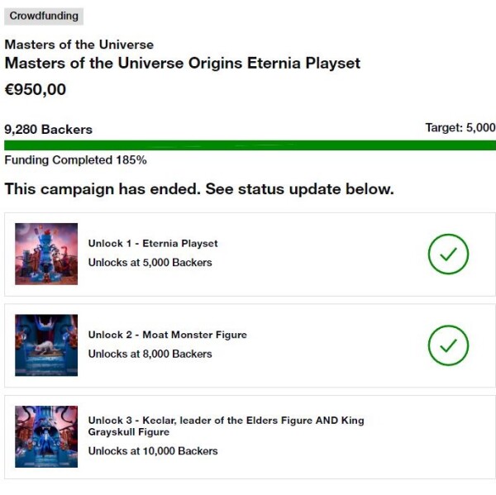The image size is (496, 495).
Task: Click the campaign has ended status message
Action: [x=199, y=189]
